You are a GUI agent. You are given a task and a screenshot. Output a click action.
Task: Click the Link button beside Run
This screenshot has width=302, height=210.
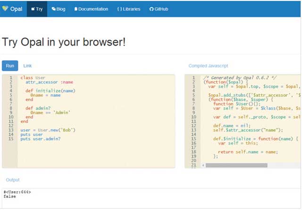(x=27, y=66)
